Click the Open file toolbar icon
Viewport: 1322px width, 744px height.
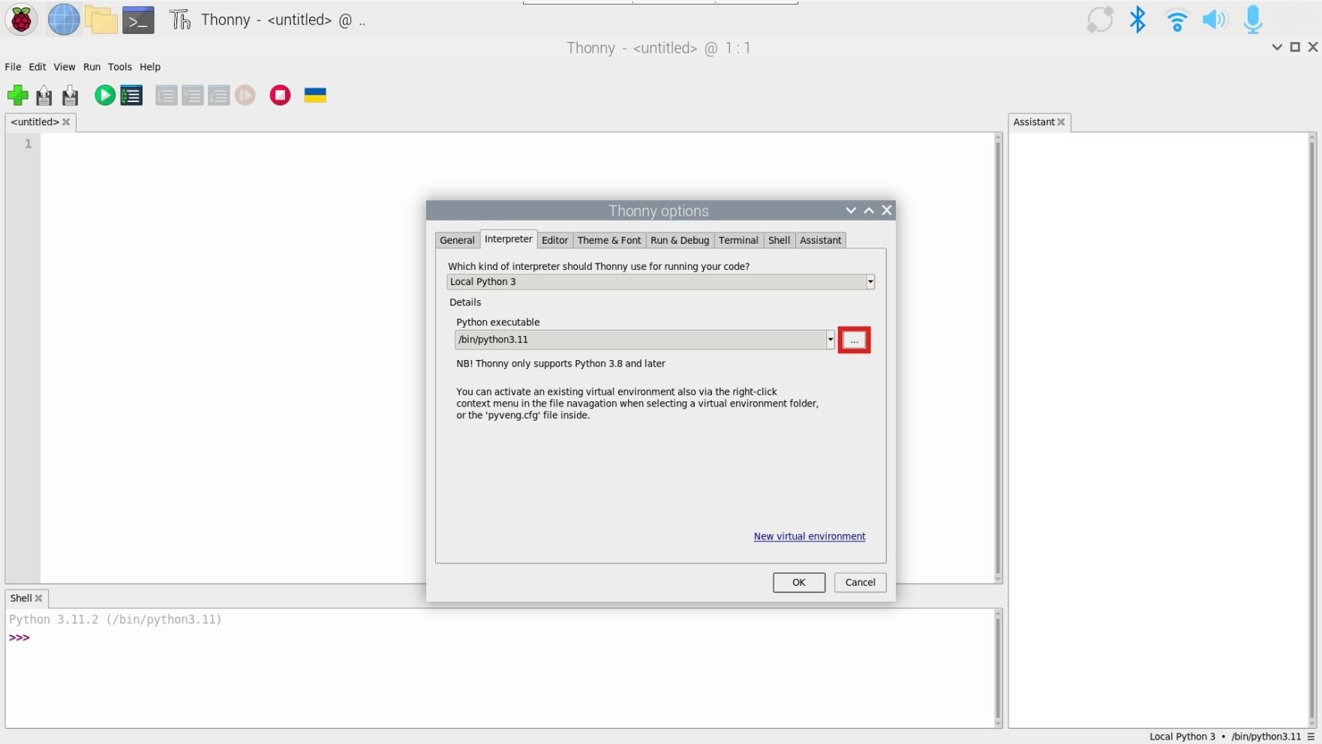44,95
